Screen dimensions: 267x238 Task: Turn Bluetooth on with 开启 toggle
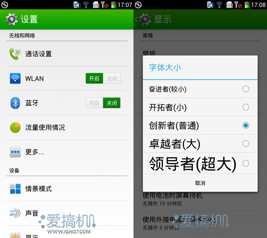94,103
